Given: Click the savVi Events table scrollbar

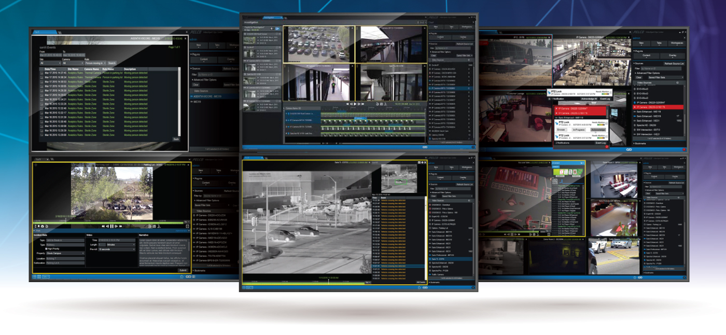Looking at the screenshot, I should pos(179,102).
